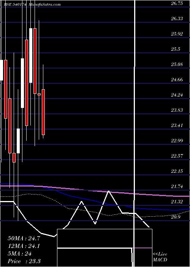
Task: Click the 25.5 price axis label
Action: coord(176,49)
